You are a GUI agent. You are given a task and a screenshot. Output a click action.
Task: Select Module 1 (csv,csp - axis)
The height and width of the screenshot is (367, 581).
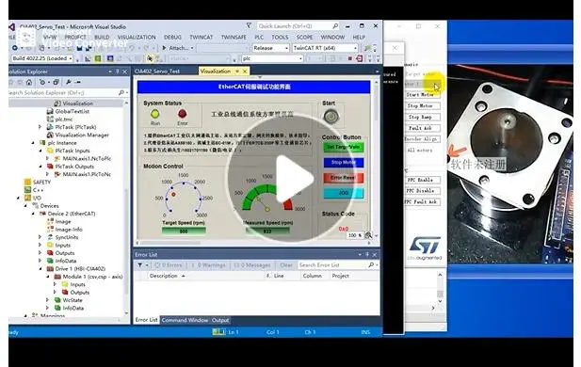[92, 277]
